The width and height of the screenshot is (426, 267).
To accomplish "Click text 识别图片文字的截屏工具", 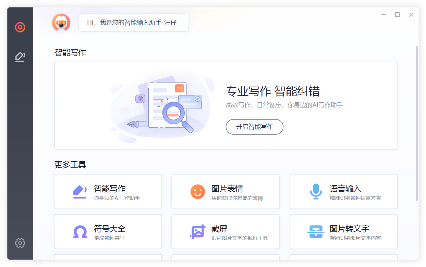I will [x=240, y=238].
